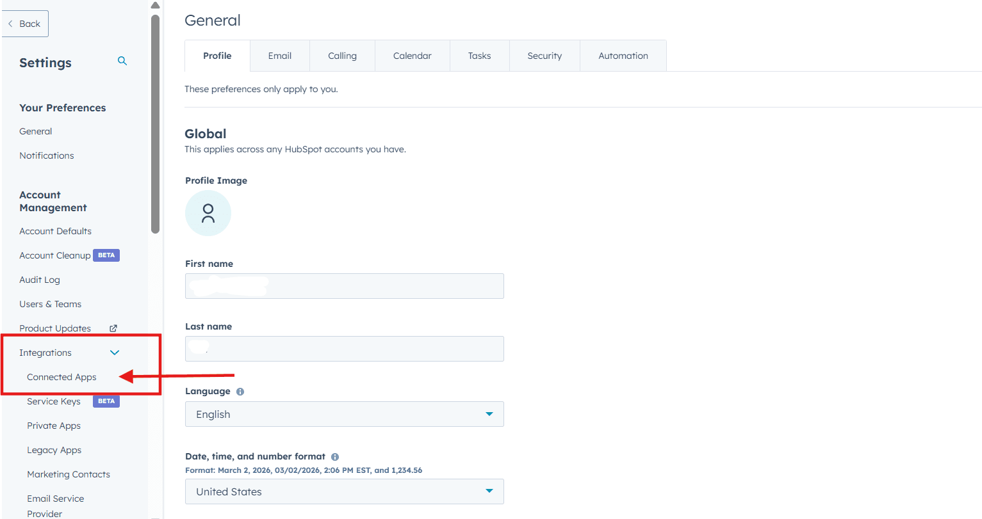Click the settings search magnifier icon
Viewport: 982px width, 519px height.
point(122,61)
